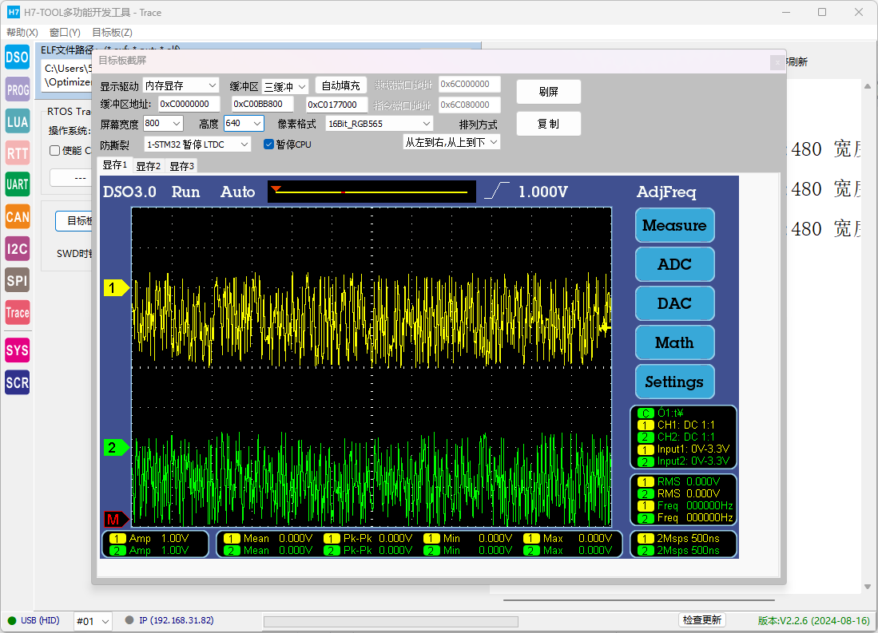
Task: Expand the 显示驱动 内存显存 dropdown
Action: [181, 85]
